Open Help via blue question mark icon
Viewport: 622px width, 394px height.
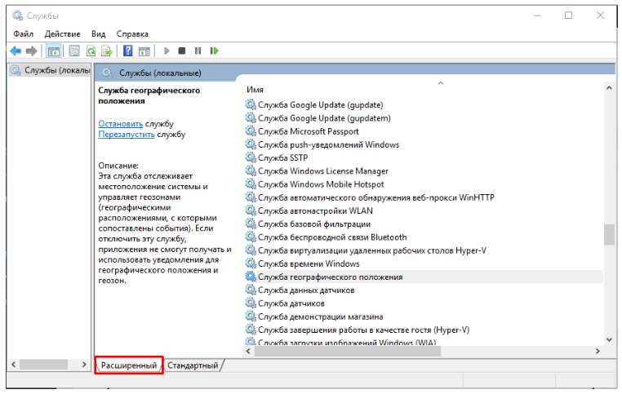point(128,51)
